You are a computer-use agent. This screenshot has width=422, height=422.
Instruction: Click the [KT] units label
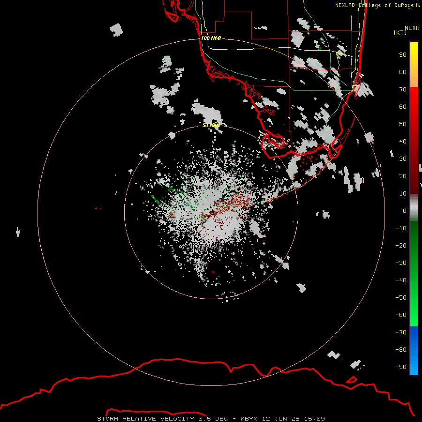point(400,32)
